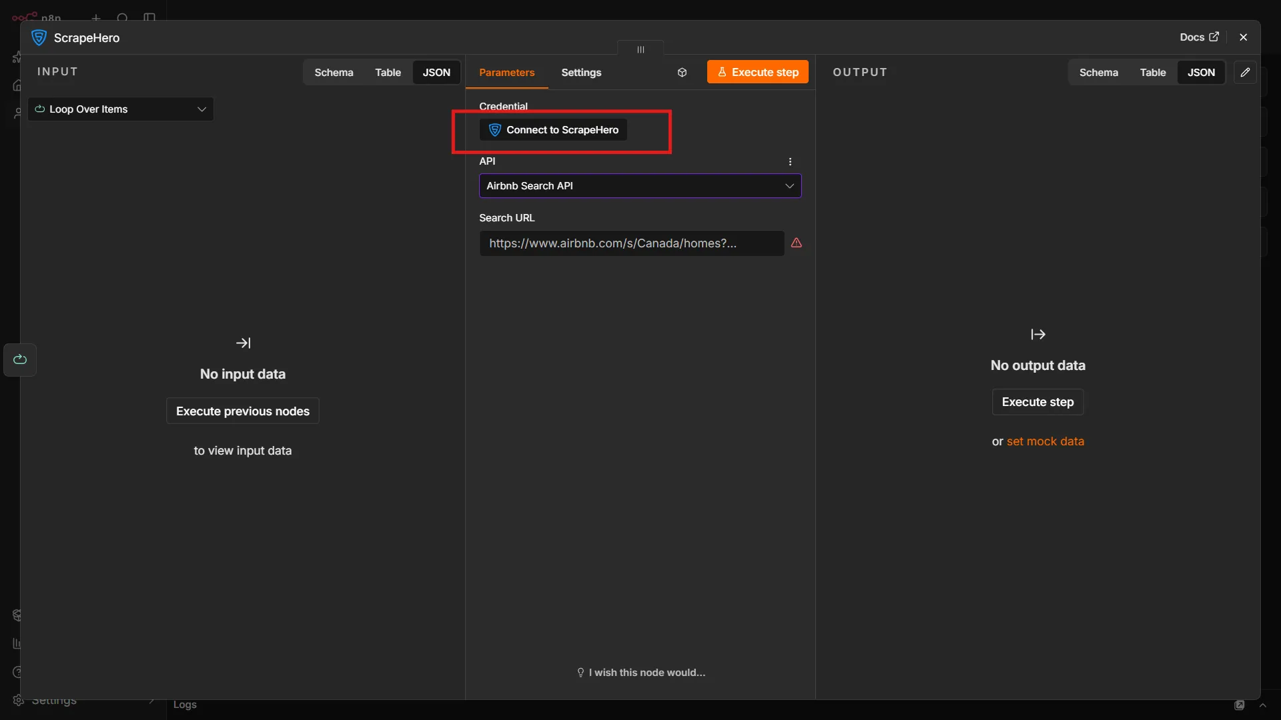Screen dimensions: 1281x720
Task: Click the cube icon beside Settings tab
Action: [682, 72]
